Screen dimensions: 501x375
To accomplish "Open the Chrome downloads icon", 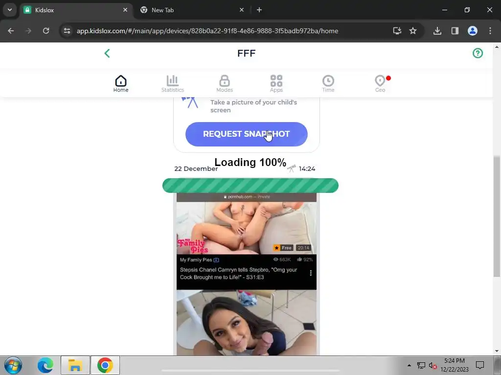I will click(x=437, y=31).
